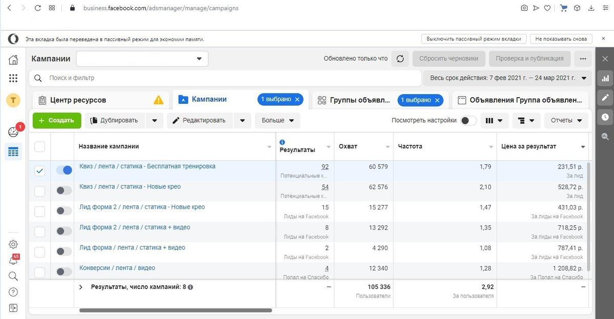
Task: Switch to the Объявления Группа объявлений tab
Action: [520, 100]
